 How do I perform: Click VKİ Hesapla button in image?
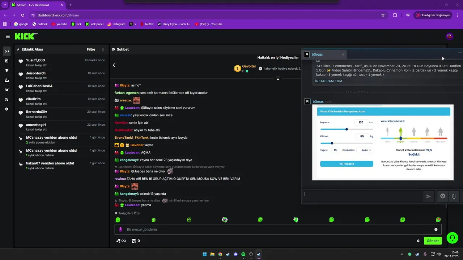coord(347,164)
